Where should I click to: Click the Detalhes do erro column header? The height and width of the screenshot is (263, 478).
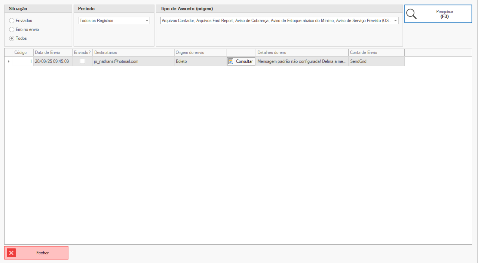tap(272, 53)
